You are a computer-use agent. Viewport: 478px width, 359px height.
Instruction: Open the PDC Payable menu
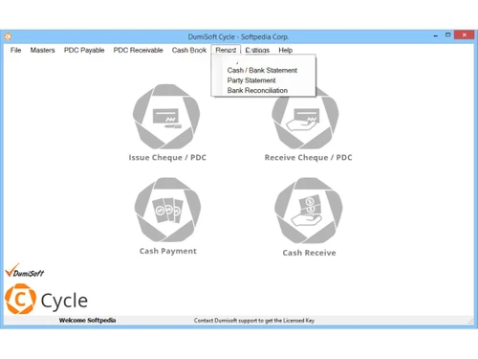84,50
